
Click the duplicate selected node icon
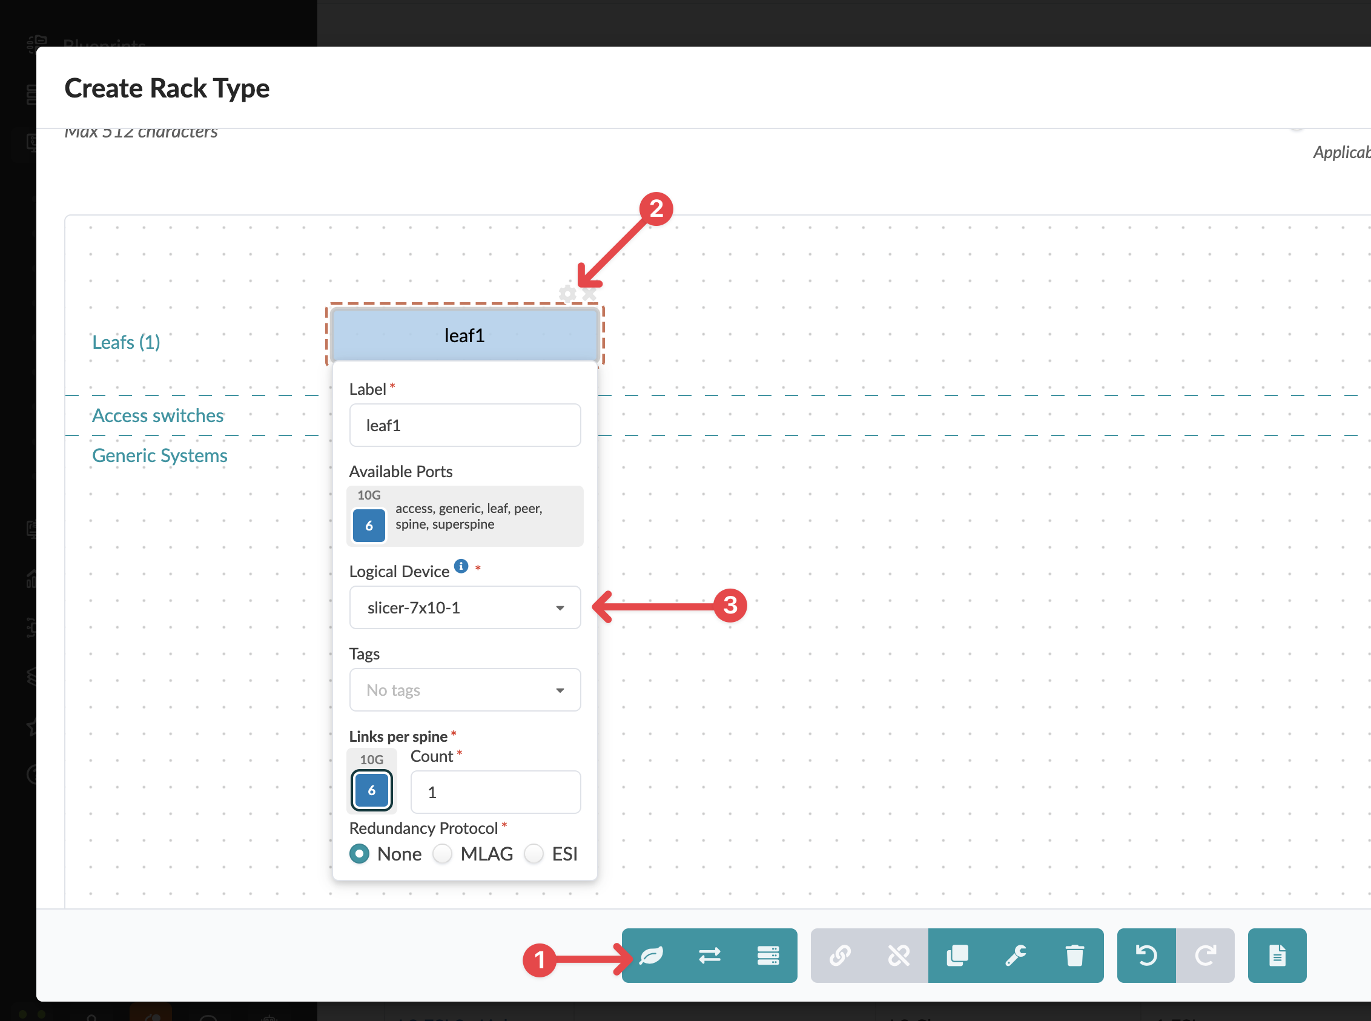coord(957,956)
